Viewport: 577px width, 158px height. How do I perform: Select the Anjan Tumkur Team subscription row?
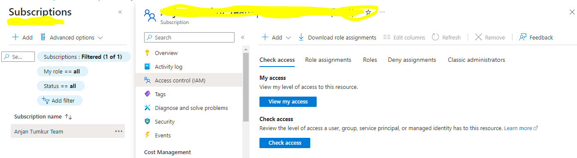(68, 131)
